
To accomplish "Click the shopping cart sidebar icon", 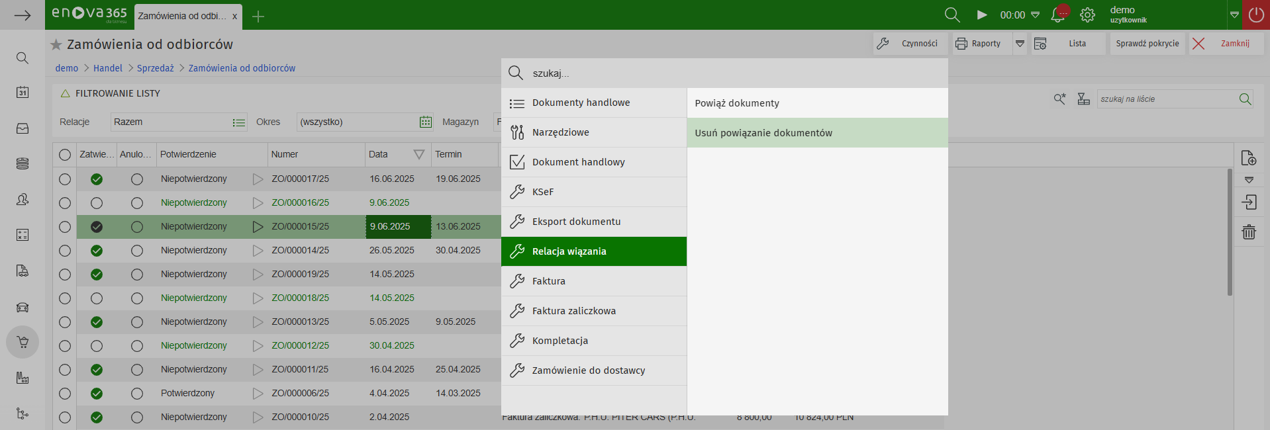I will (x=23, y=342).
